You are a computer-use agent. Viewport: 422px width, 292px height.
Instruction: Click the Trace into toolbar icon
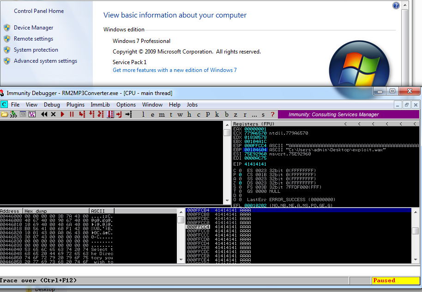[101, 114]
